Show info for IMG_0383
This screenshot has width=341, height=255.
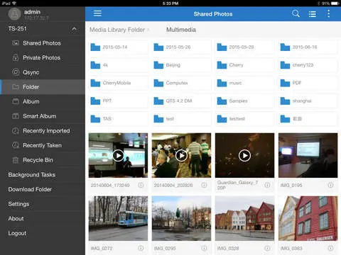pos(330,248)
